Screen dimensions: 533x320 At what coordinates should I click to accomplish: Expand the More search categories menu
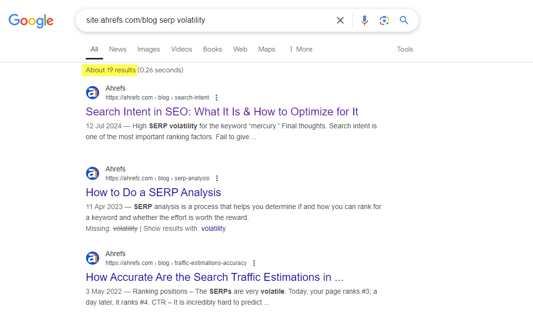point(300,49)
